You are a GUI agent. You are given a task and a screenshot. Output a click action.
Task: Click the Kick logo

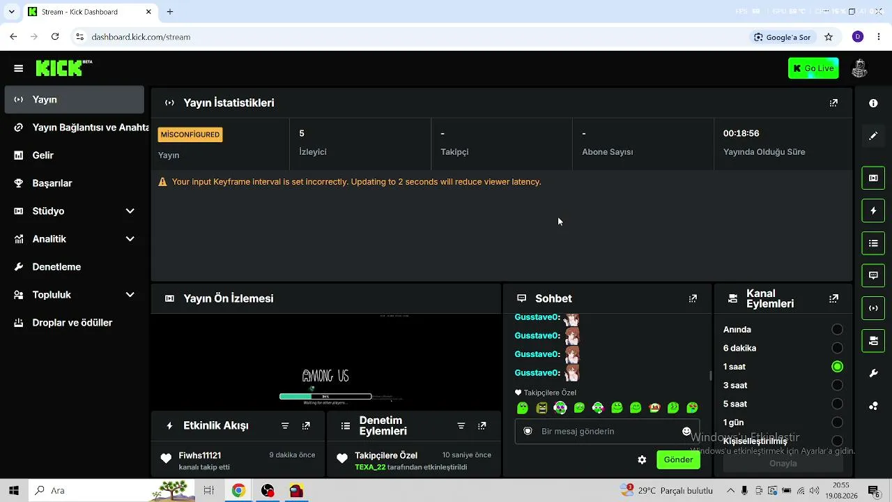pos(63,68)
